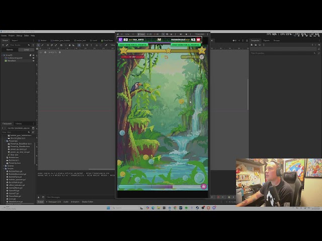Clear the output log
This screenshot has height=241, width=322.
(39, 197)
